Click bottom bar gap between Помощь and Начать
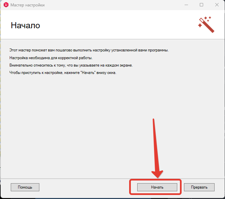The height and width of the screenshot is (199, 225). pos(84,187)
